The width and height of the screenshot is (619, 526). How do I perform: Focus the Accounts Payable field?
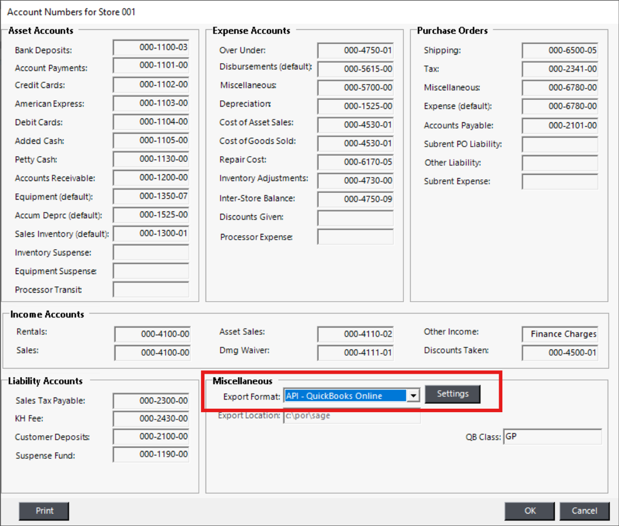coord(560,126)
